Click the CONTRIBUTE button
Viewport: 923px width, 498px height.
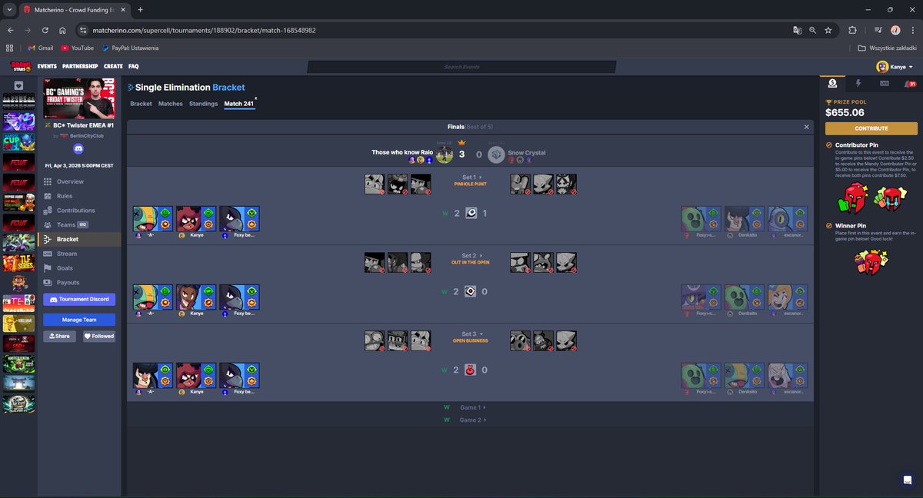[x=871, y=128]
